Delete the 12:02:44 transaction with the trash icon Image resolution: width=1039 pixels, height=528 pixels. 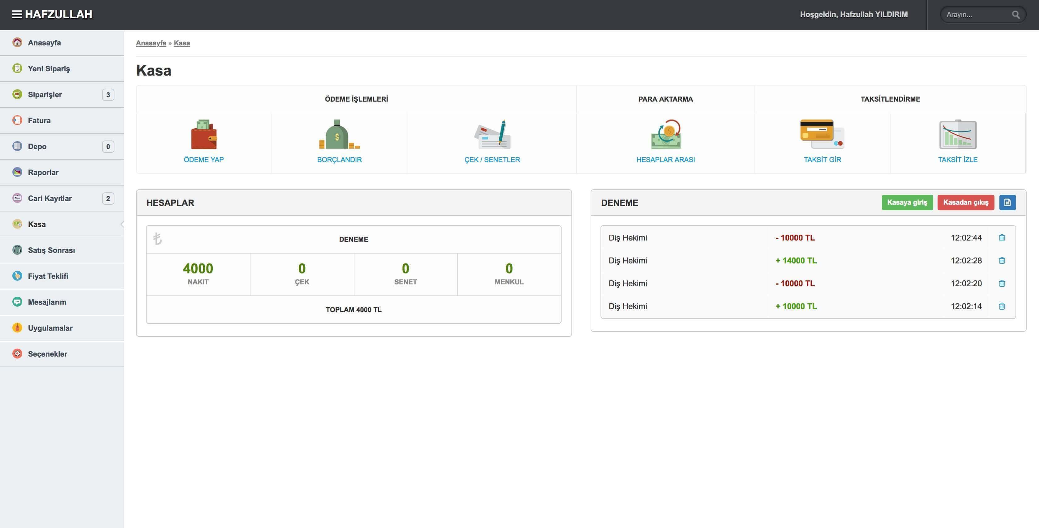pos(1002,238)
